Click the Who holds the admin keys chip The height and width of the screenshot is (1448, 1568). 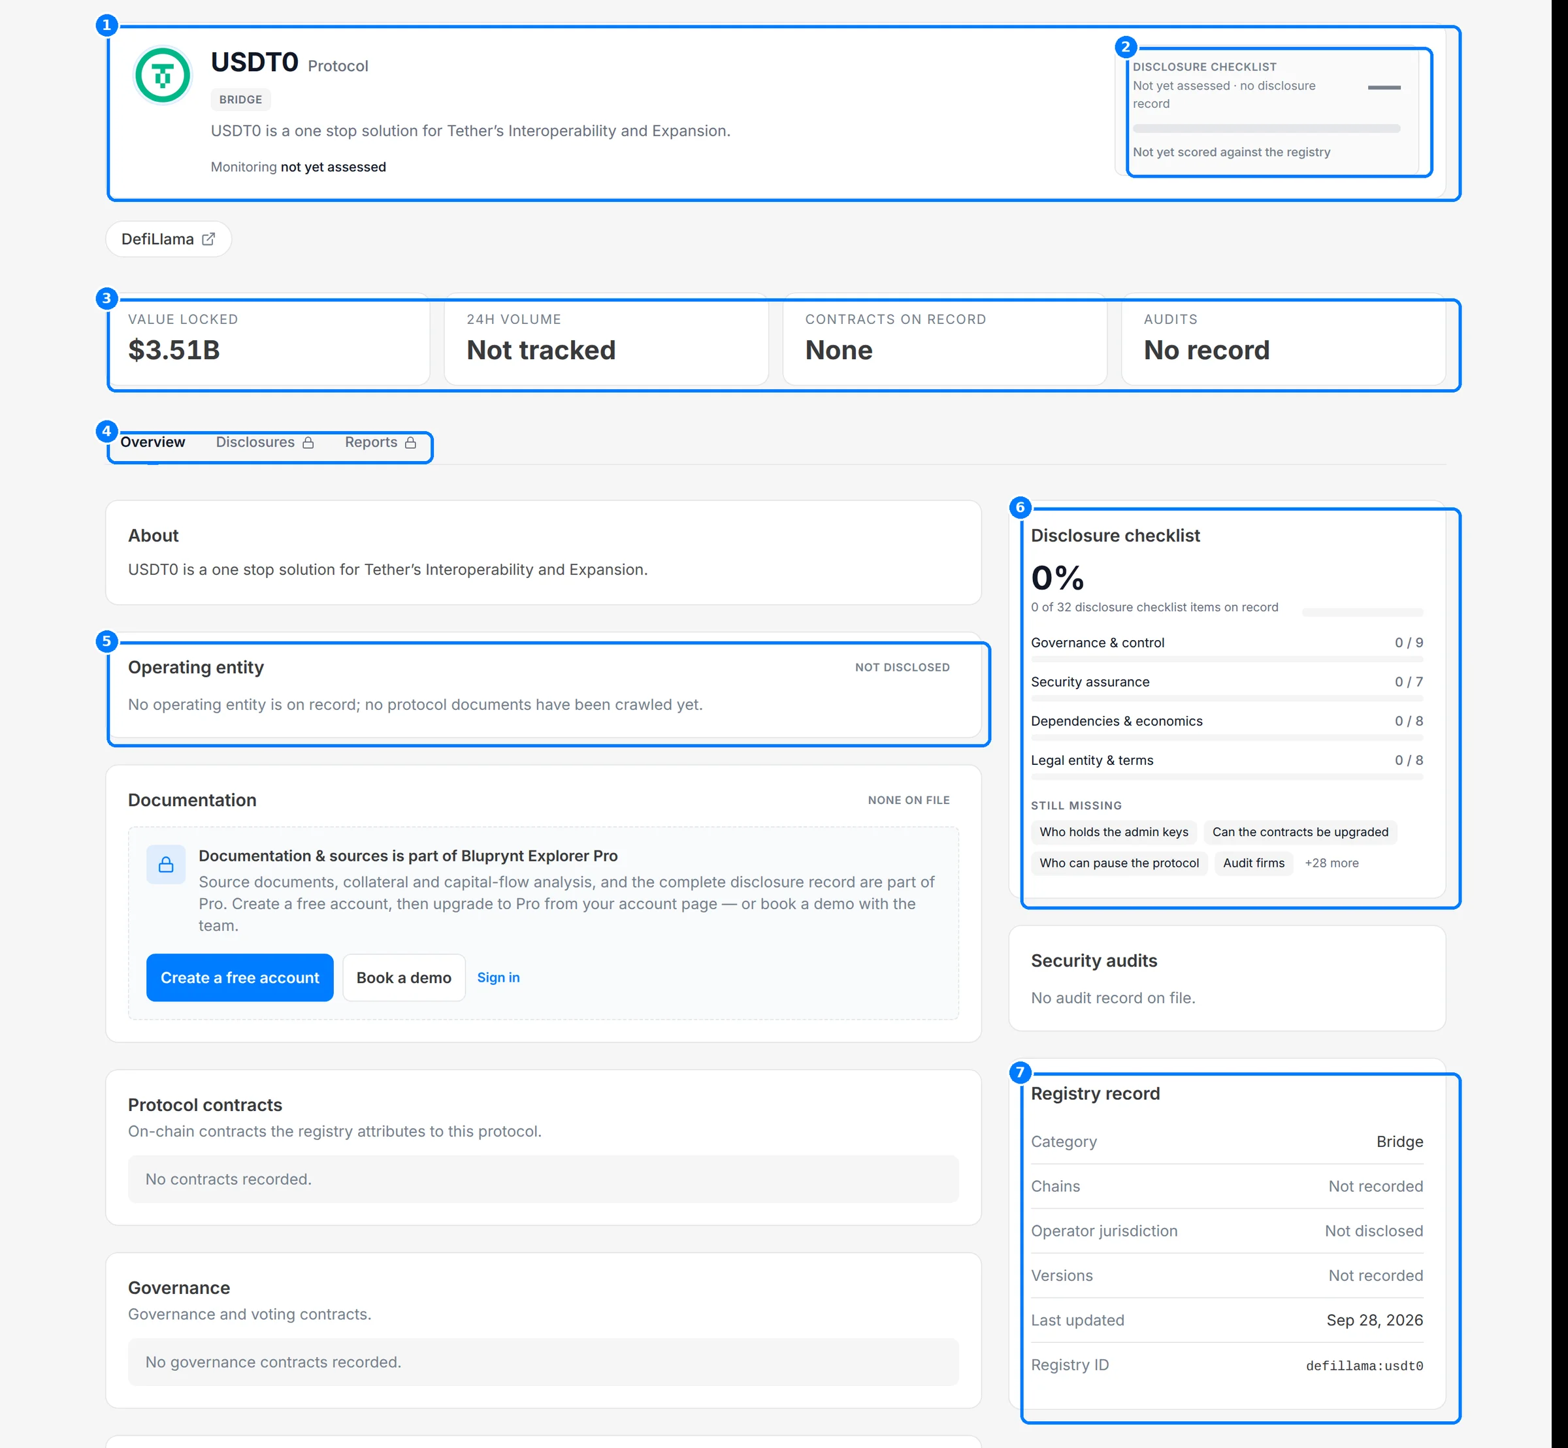(1113, 831)
